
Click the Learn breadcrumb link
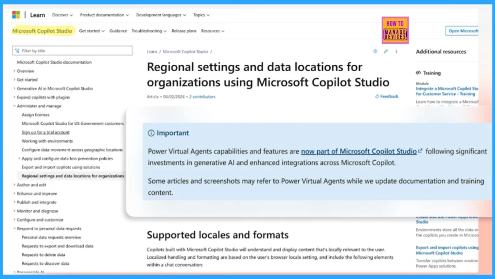click(x=151, y=52)
